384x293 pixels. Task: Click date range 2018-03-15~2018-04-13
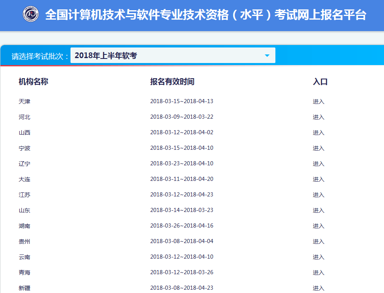pyautogui.click(x=182, y=101)
